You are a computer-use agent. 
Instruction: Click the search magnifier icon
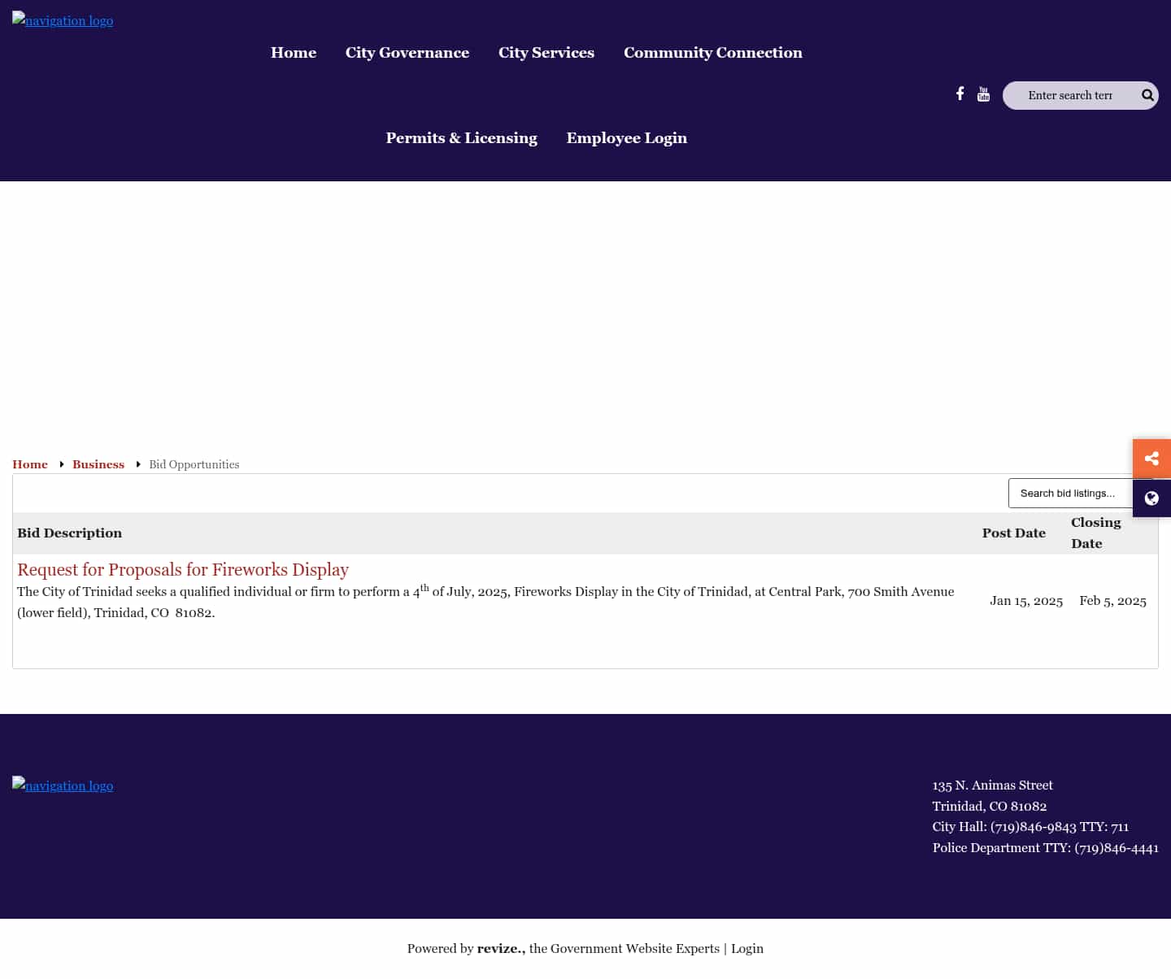[1147, 95]
